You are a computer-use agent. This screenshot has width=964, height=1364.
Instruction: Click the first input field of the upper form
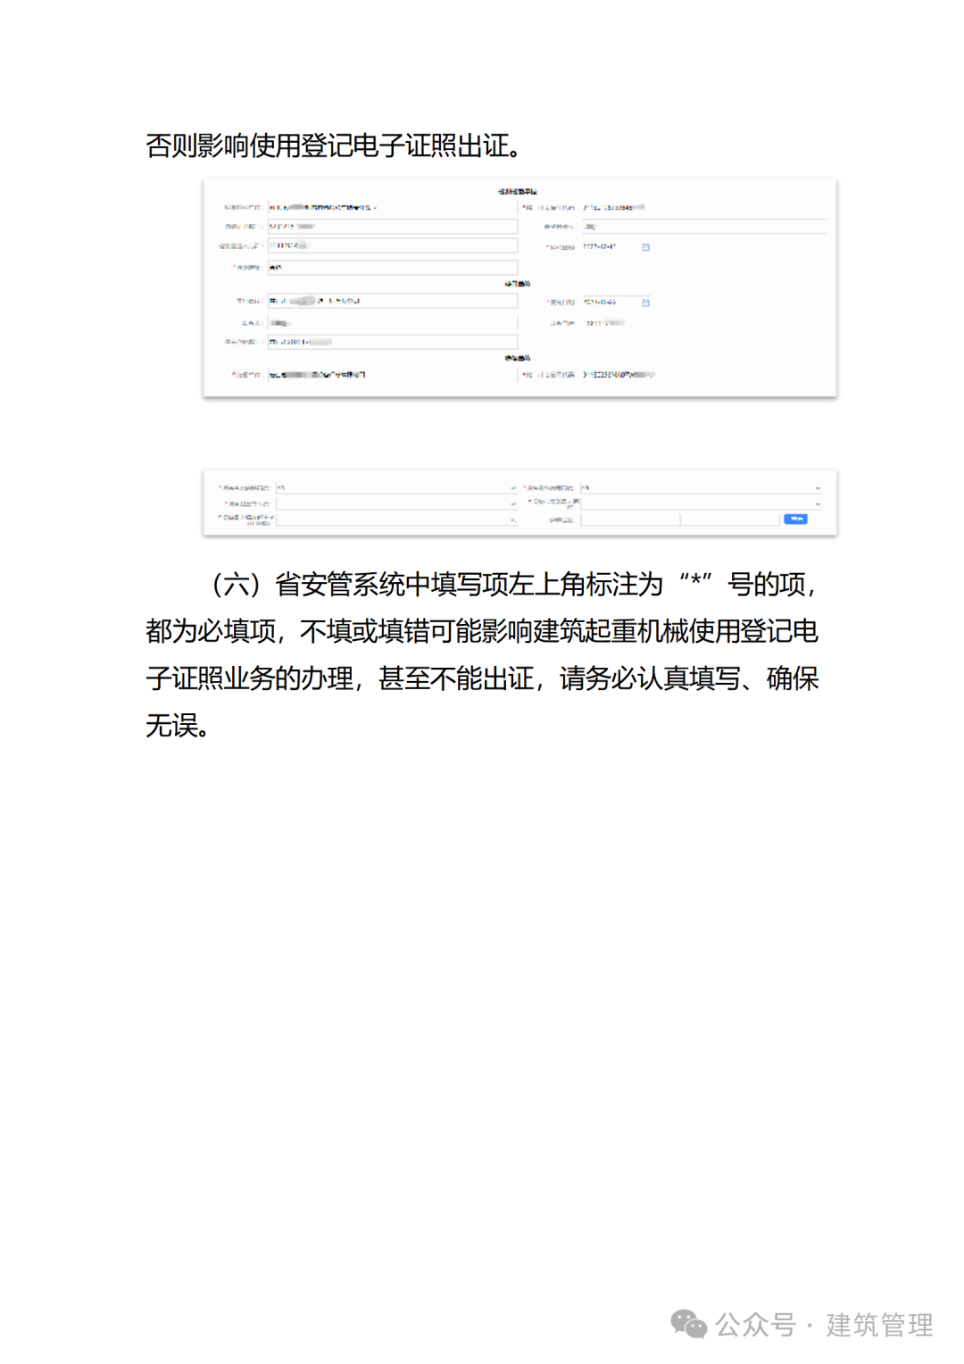(x=393, y=205)
